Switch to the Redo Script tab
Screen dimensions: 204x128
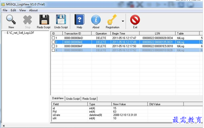click(x=89, y=99)
